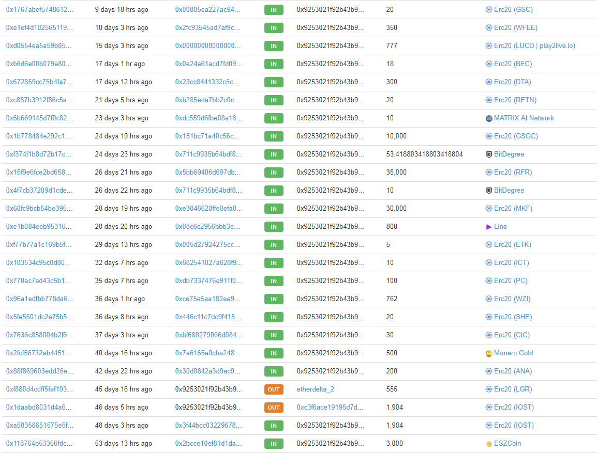
Task: Click the ESZCoin token icon
Action: pos(489,444)
